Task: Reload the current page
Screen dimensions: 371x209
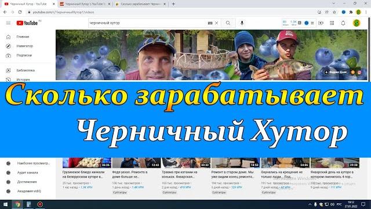Action: (x=20, y=12)
